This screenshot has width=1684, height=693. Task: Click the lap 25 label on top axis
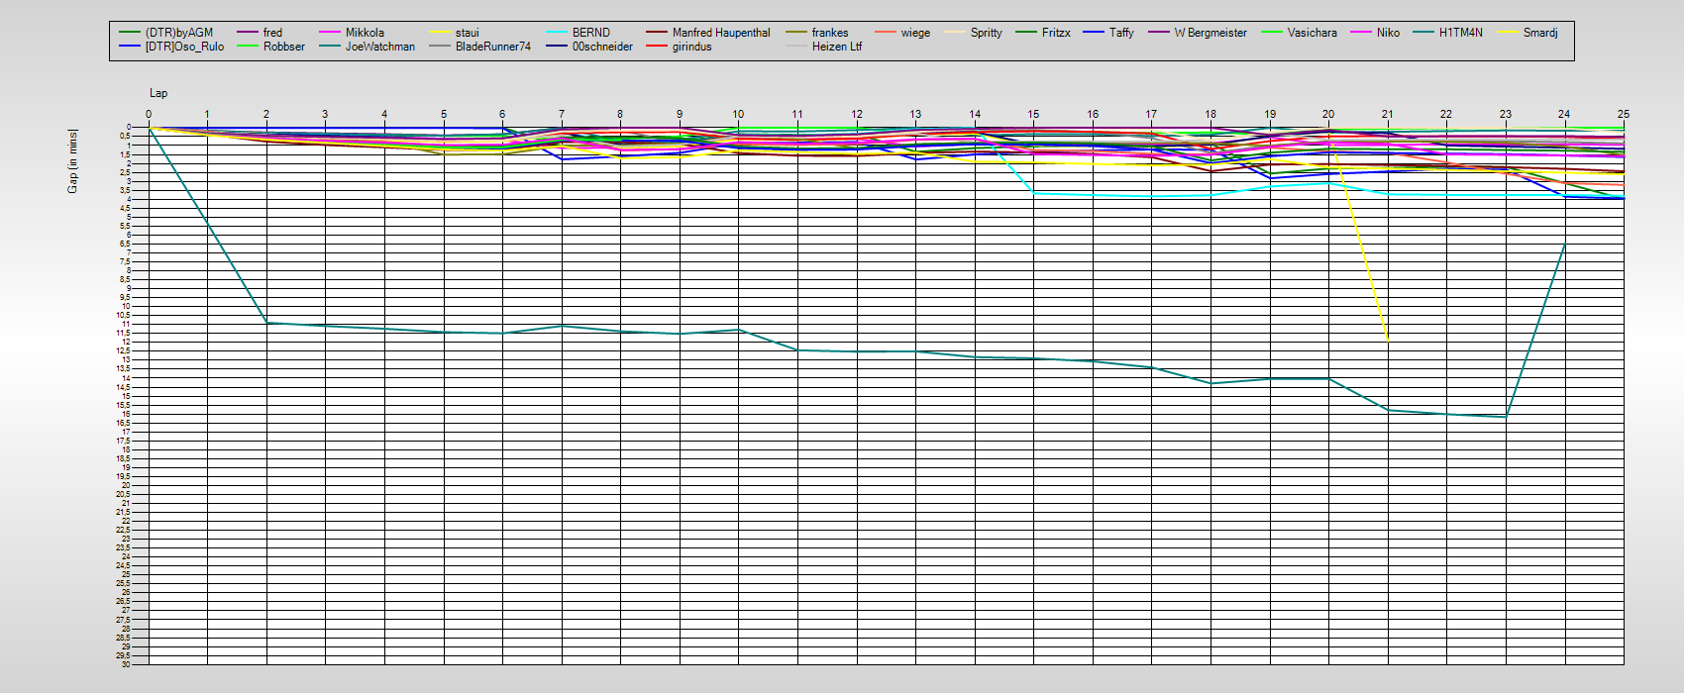pyautogui.click(x=1623, y=114)
